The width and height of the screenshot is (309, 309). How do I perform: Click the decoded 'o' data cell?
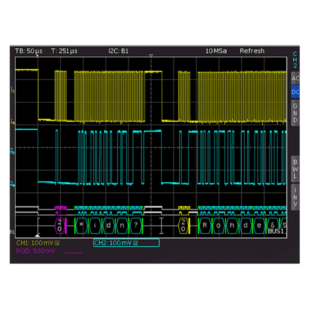point(218,226)
